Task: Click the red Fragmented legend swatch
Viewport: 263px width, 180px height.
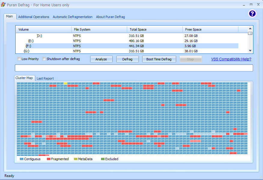Action: pos(49,159)
